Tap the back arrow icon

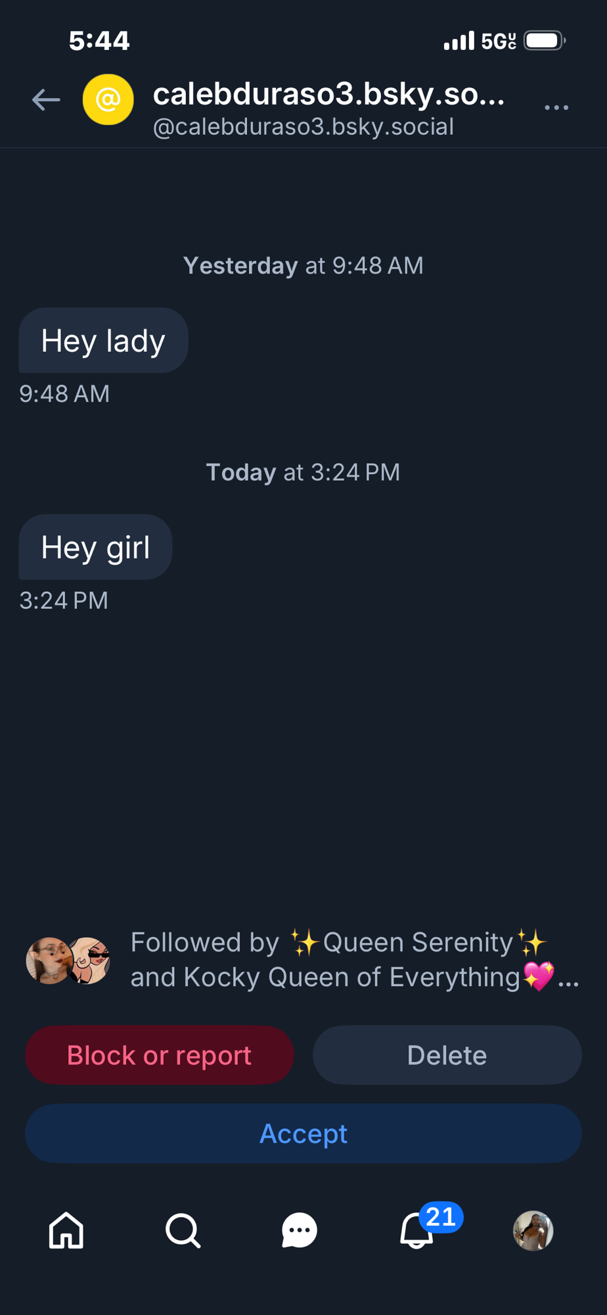coord(46,100)
